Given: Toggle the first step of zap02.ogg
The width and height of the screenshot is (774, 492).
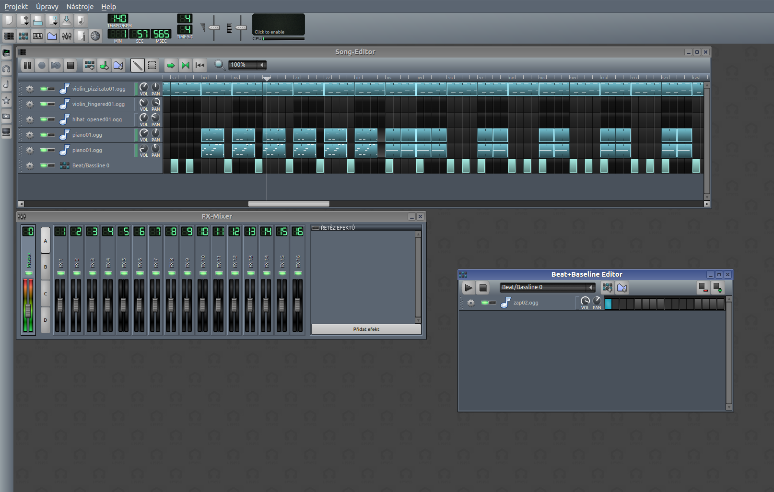Looking at the screenshot, I should [x=608, y=304].
